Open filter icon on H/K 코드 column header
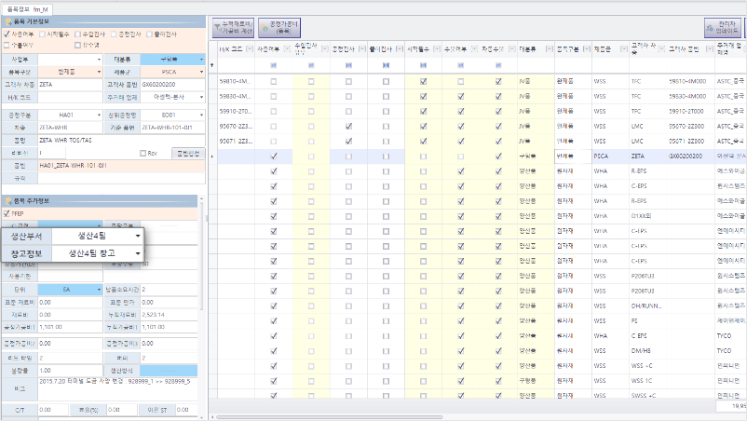Viewport: 747px width, 421px height. (x=250, y=48)
